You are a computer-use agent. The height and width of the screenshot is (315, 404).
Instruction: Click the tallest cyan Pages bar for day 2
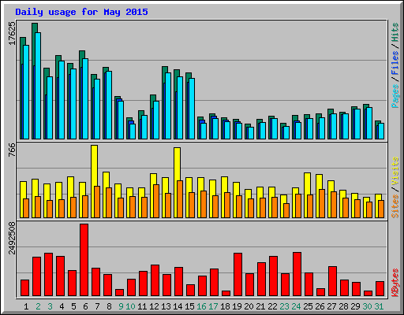click(38, 86)
